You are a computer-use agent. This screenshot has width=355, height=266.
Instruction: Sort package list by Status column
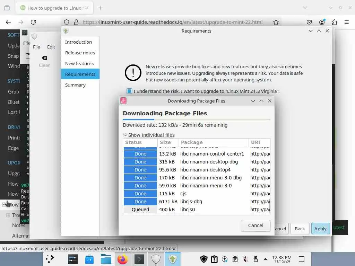tap(140, 142)
